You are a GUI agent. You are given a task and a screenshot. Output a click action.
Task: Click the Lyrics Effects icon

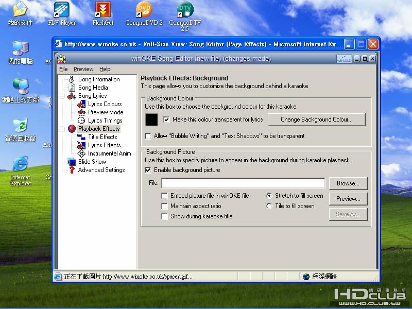pyautogui.click(x=81, y=145)
